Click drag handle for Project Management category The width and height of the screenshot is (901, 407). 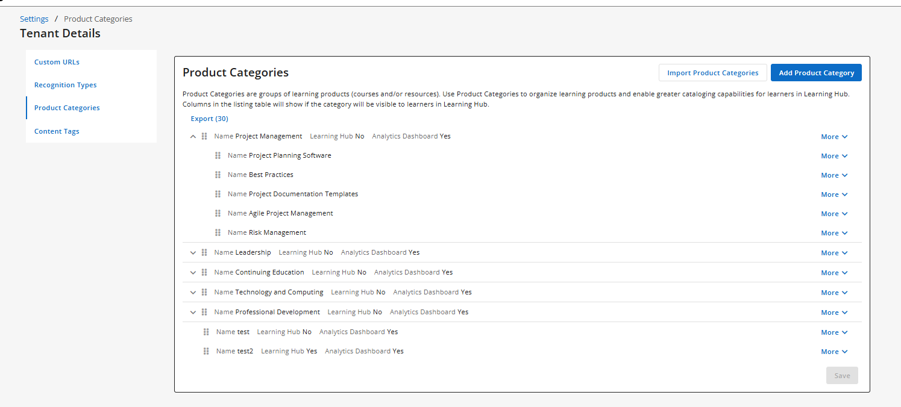point(204,137)
